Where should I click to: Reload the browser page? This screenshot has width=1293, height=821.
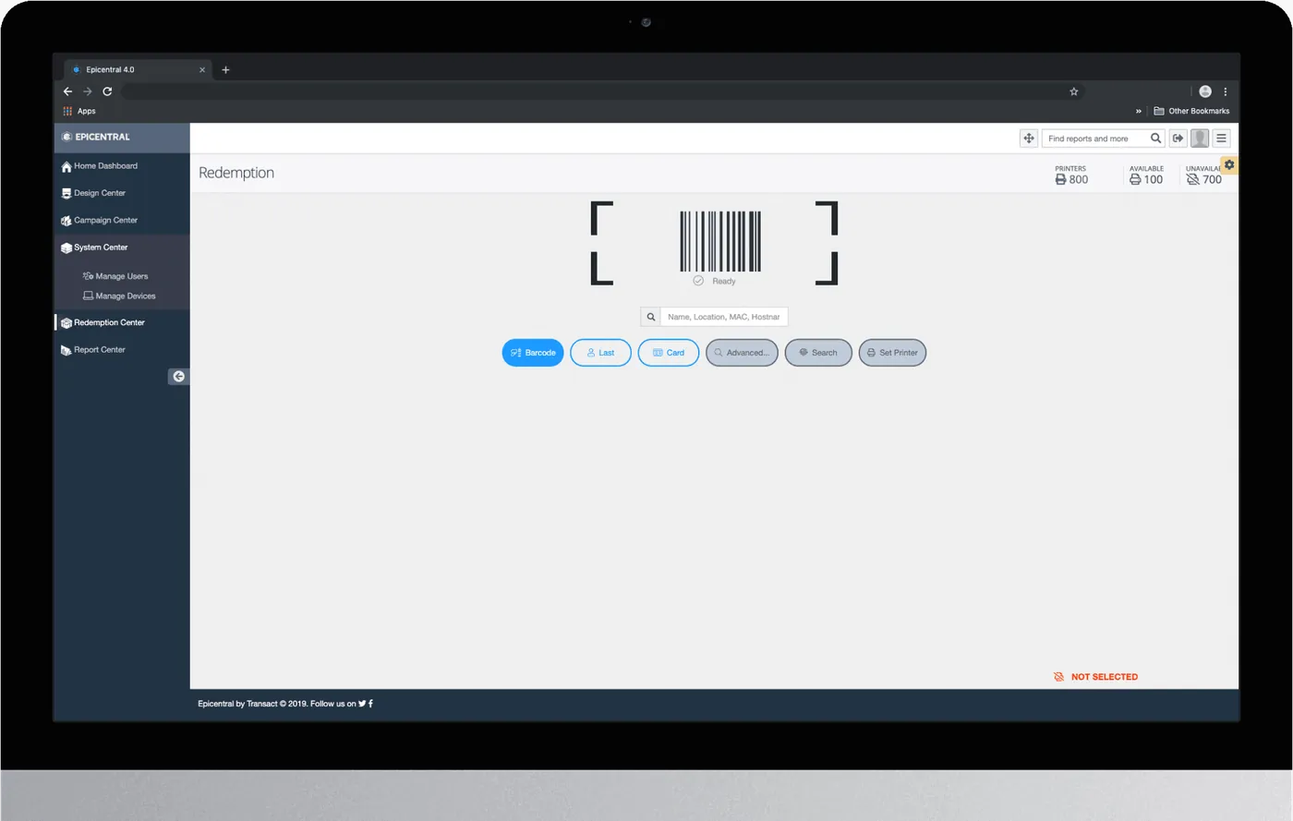click(107, 91)
